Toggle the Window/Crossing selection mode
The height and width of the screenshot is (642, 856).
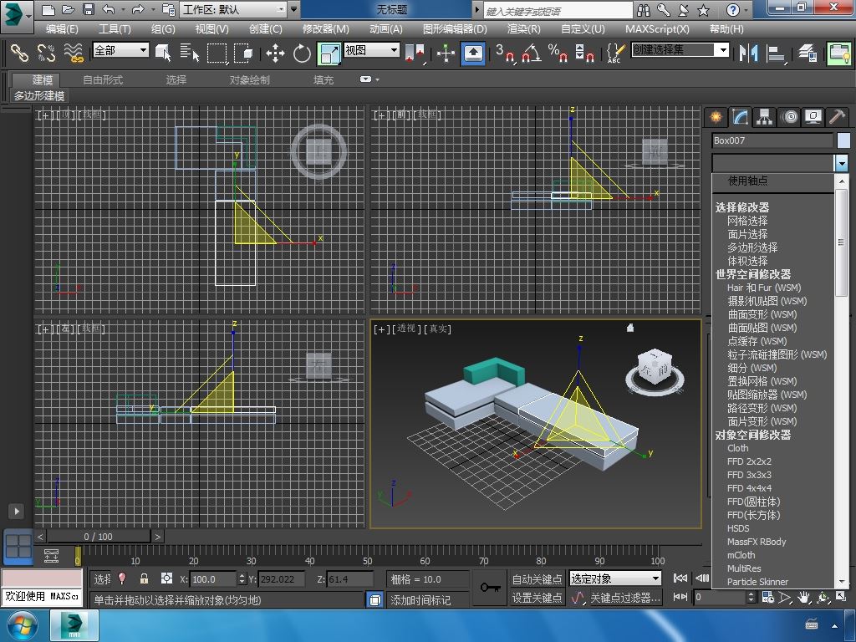point(243,53)
